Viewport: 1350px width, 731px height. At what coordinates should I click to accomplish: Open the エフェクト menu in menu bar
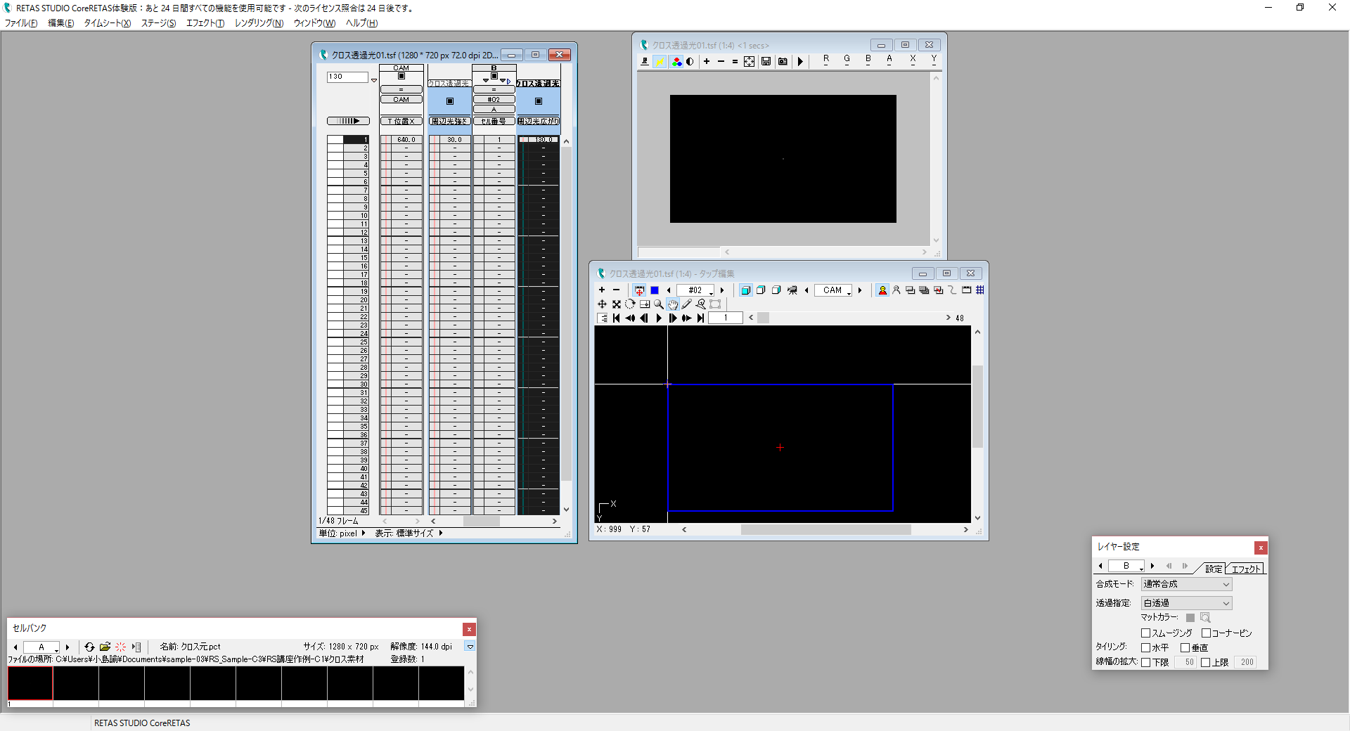pos(205,23)
